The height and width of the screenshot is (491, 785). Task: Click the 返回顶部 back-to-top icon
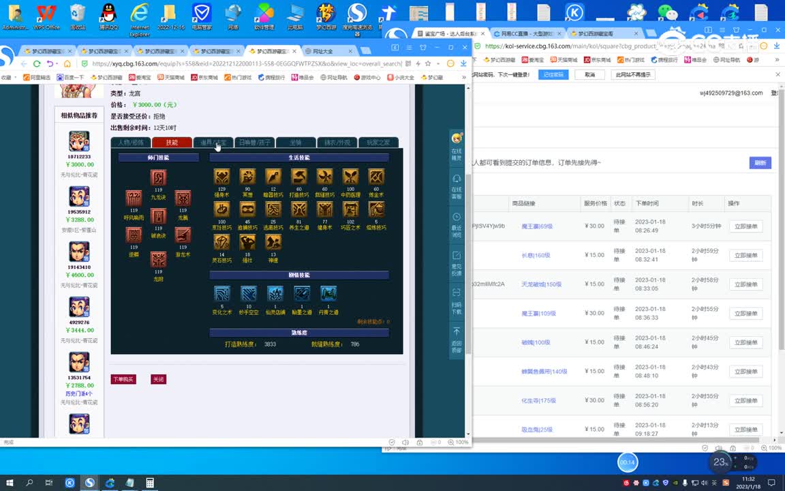point(457,340)
